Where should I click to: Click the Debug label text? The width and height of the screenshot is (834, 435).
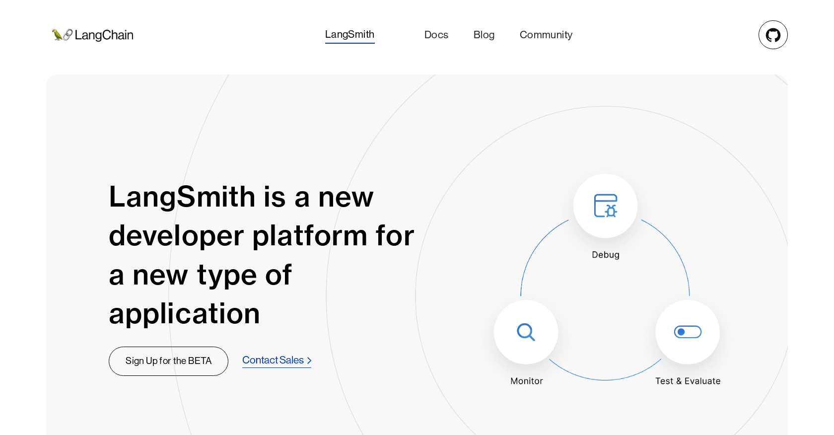click(605, 255)
